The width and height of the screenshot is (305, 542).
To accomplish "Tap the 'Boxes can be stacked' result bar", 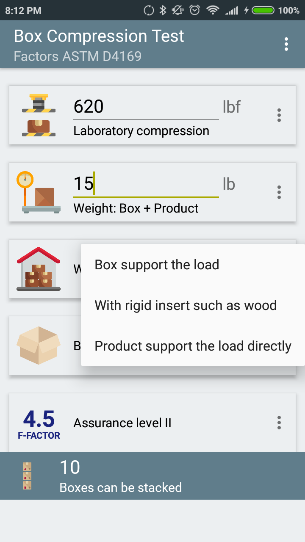I will pos(152,476).
